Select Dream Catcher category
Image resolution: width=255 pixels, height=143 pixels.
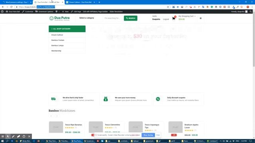click(57, 35)
